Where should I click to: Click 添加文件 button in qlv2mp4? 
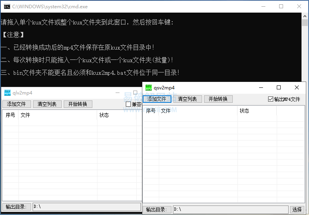(x=17, y=104)
